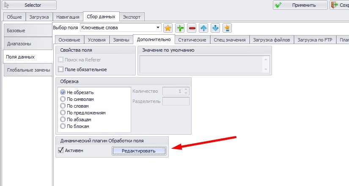349x186 pixels.
Task: Click Применить button with green checkmark
Action: [x=300, y=5]
